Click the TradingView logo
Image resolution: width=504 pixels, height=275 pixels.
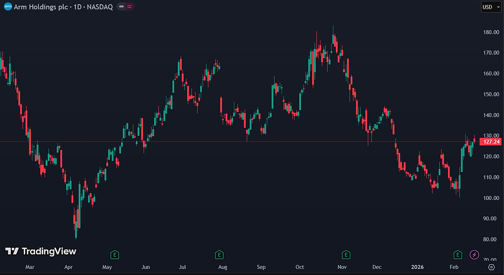(41, 251)
